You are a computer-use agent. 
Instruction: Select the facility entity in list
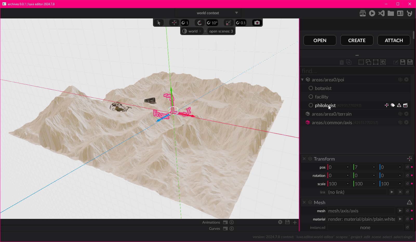coord(321,97)
